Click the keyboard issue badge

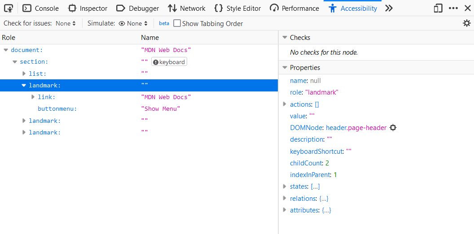click(169, 62)
